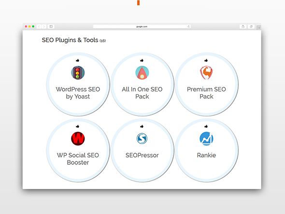Image resolution: width=285 pixels, height=214 pixels.
Task: Open the SEOPressor blue S logo
Action: click(142, 139)
